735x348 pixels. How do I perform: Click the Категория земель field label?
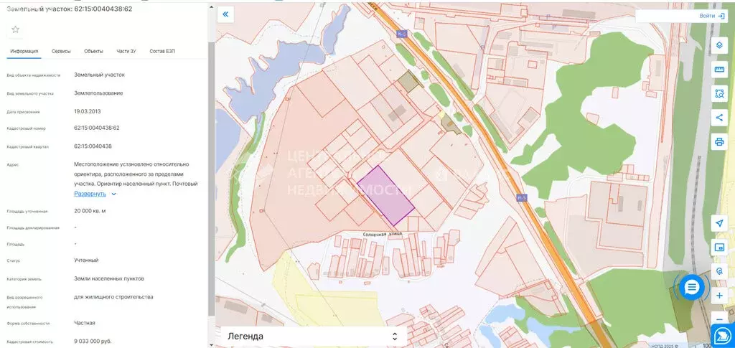24,278
